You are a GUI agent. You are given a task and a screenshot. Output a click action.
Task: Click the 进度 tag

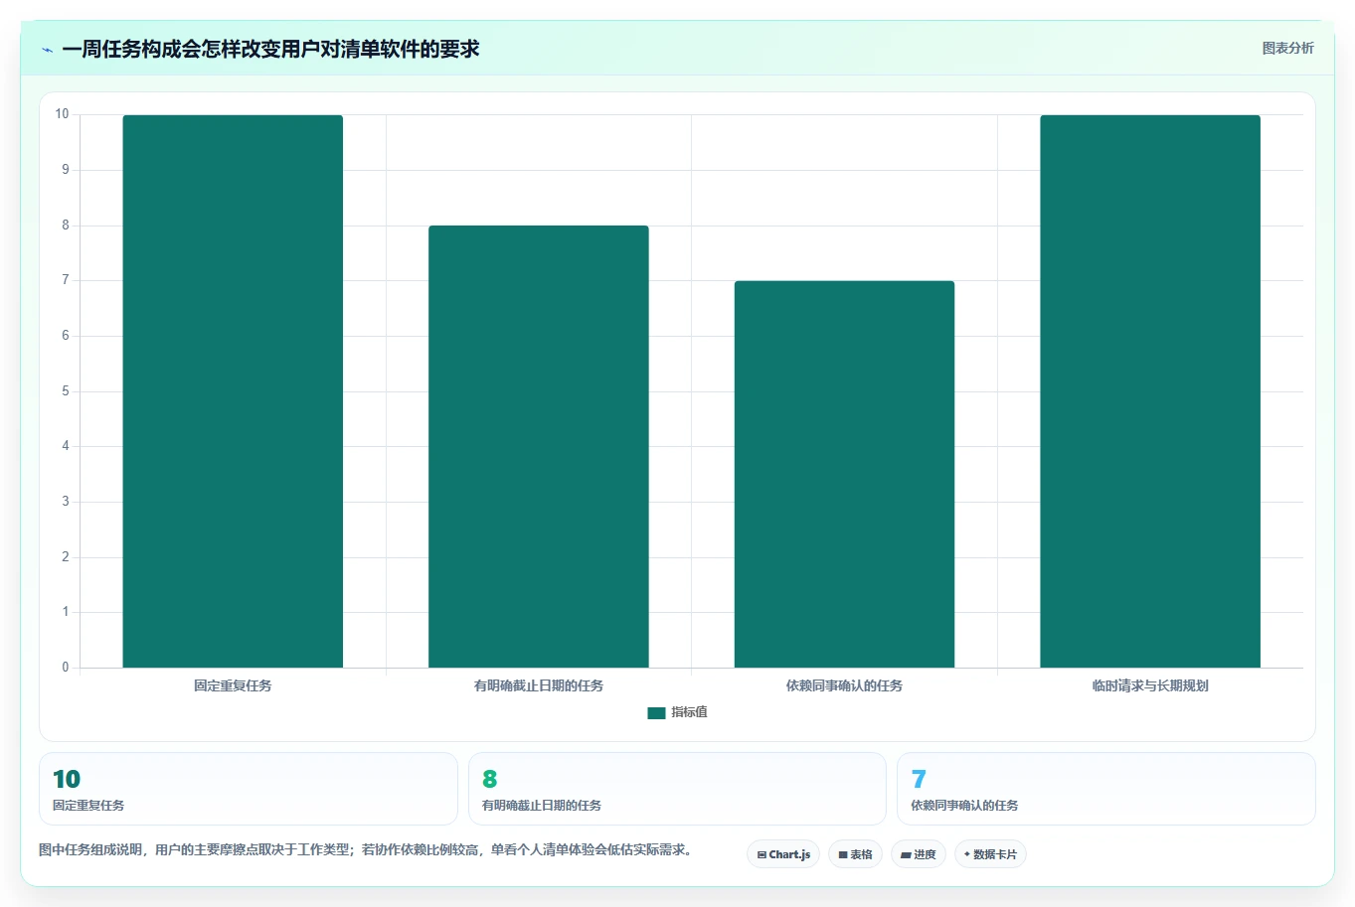click(x=919, y=854)
